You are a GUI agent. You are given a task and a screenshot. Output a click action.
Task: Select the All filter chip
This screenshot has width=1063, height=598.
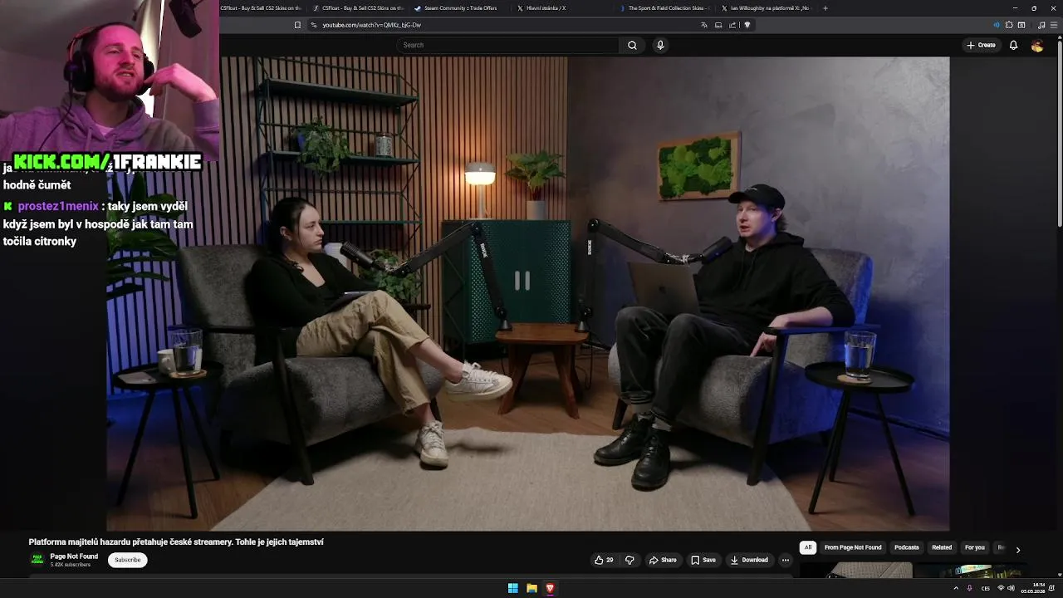coord(808,547)
